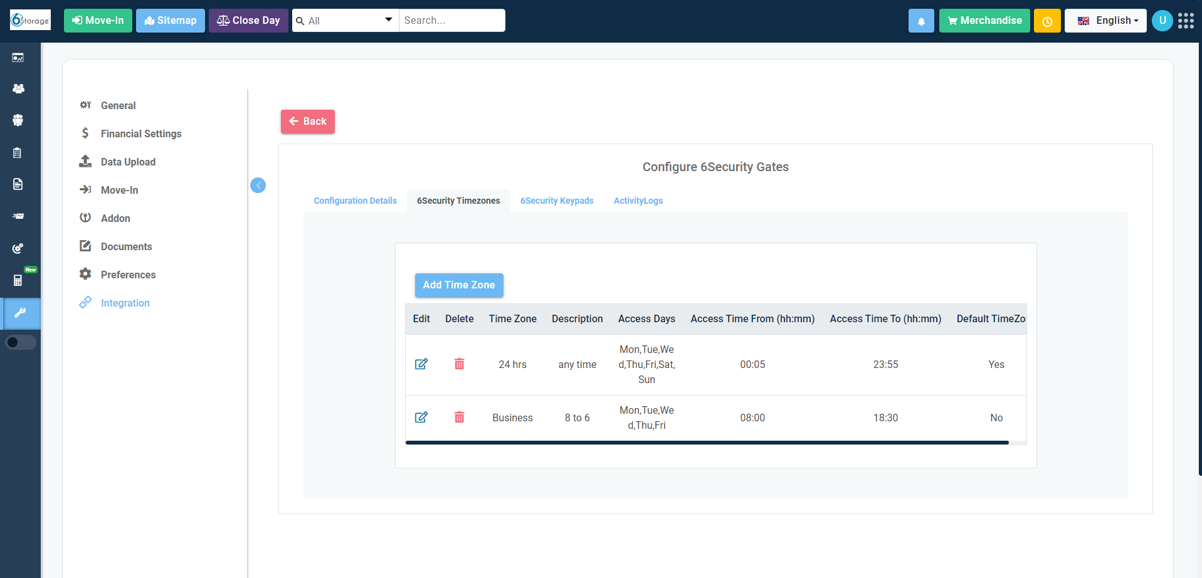
Task: Click the 'Configure 6Security Gates' heading
Action: pos(715,167)
